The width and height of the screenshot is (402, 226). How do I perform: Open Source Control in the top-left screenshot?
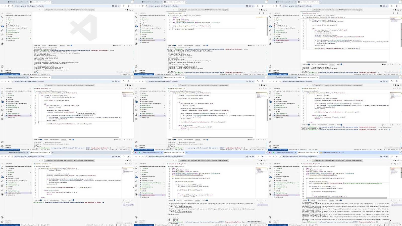(2, 26)
